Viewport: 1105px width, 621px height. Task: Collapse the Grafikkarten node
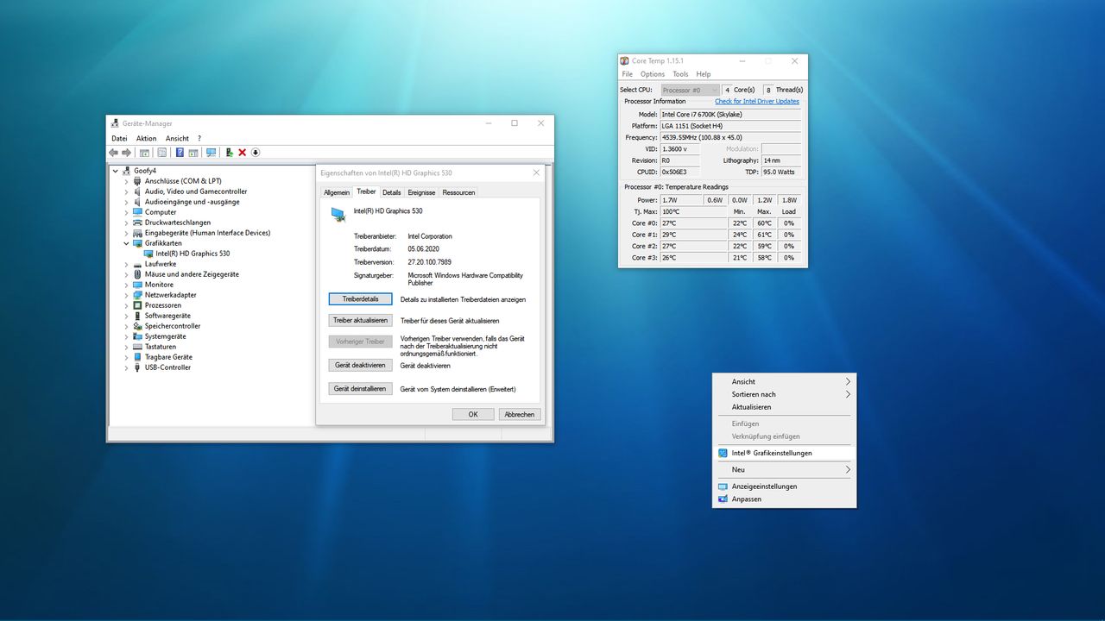tap(127, 243)
